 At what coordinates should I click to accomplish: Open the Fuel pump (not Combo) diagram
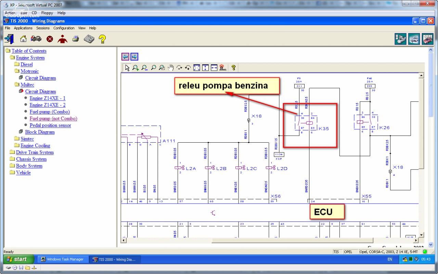click(x=53, y=119)
